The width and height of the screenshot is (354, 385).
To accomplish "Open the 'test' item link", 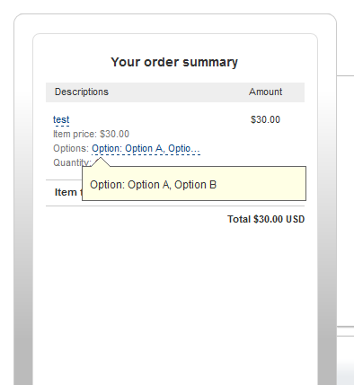I will click(x=61, y=119).
